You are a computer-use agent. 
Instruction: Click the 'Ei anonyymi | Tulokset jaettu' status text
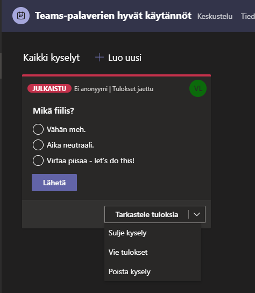pyautogui.click(x=114, y=89)
